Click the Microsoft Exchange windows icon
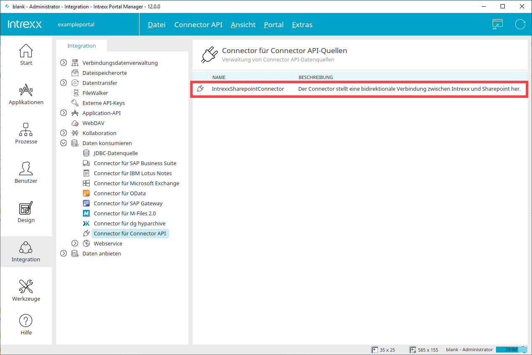 click(86, 183)
